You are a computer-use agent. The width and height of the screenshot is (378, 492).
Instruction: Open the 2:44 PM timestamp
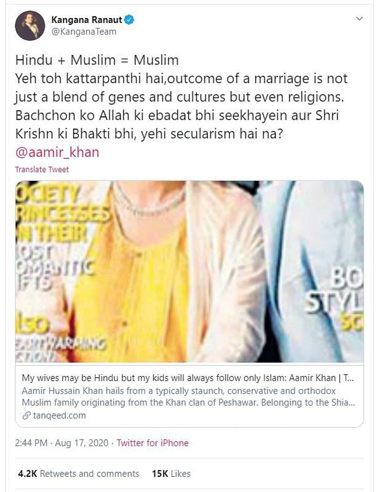point(31,443)
